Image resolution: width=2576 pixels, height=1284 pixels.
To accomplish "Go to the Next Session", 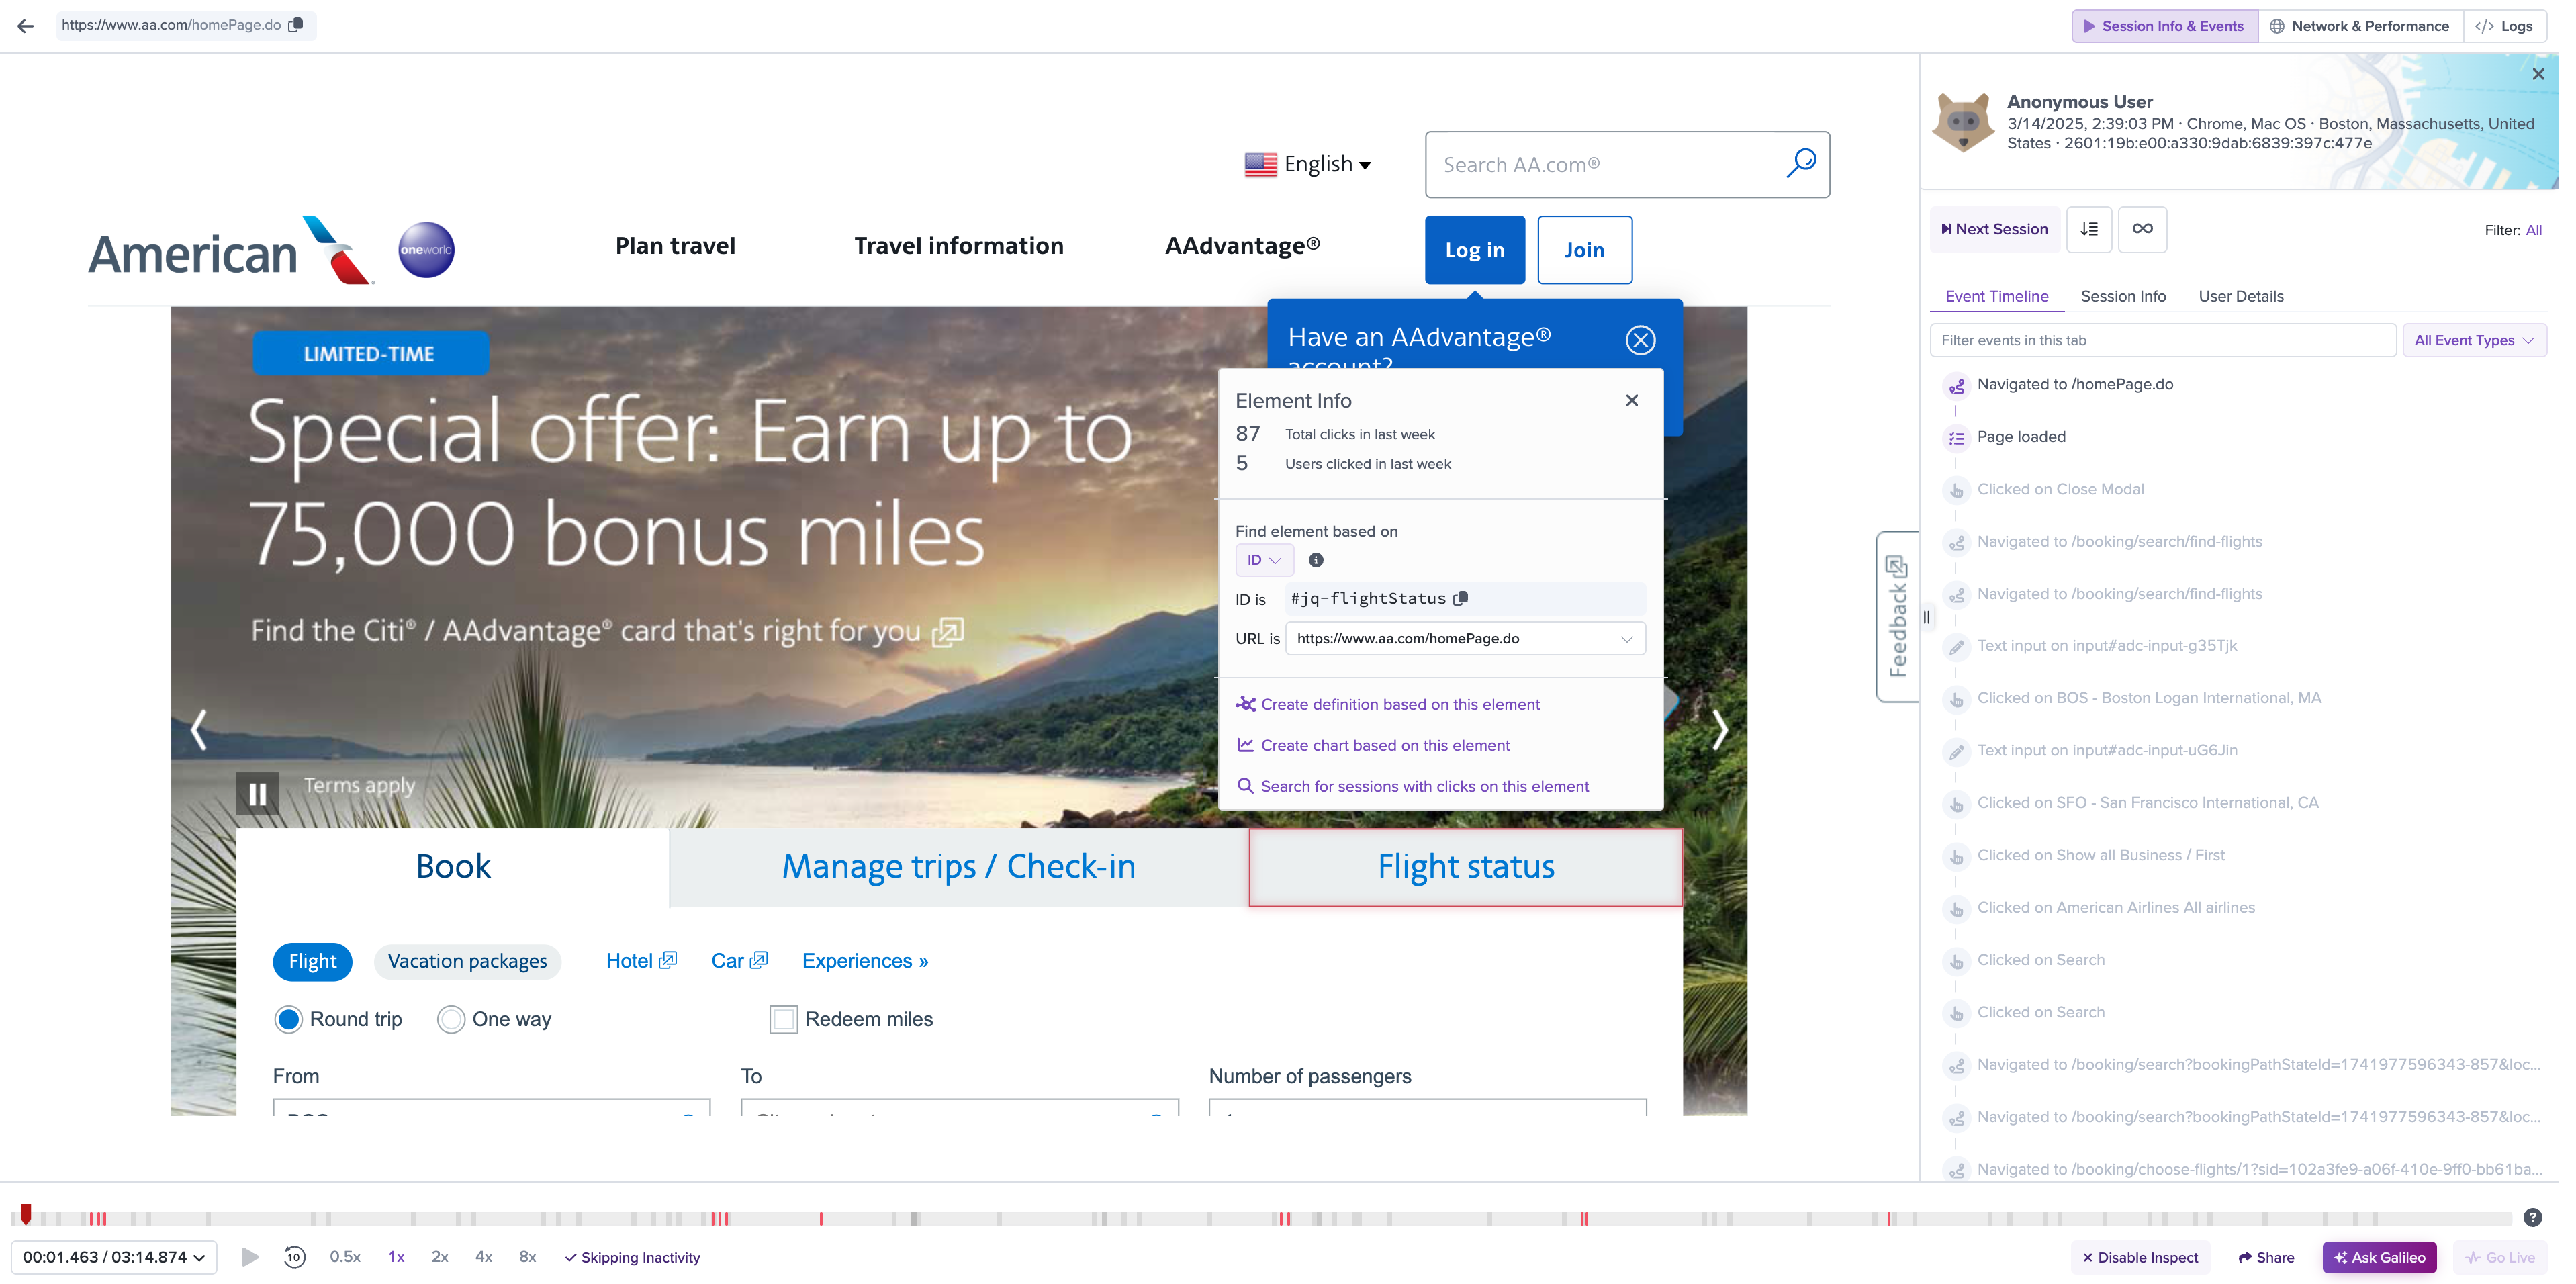I will (x=1994, y=229).
